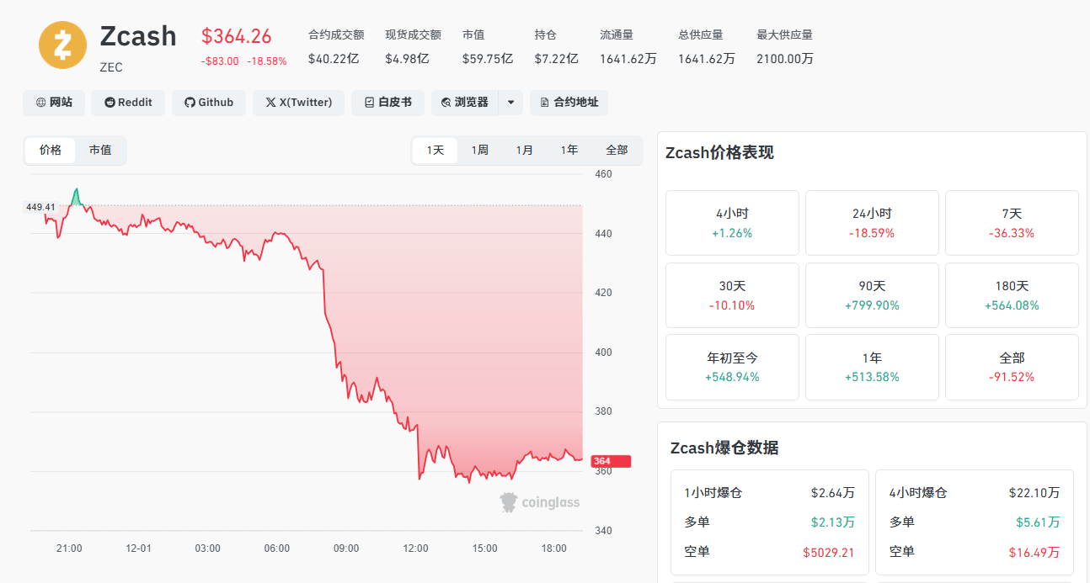Click the 7天 performance card
Viewport: 1090px width, 583px height.
click(x=1012, y=223)
